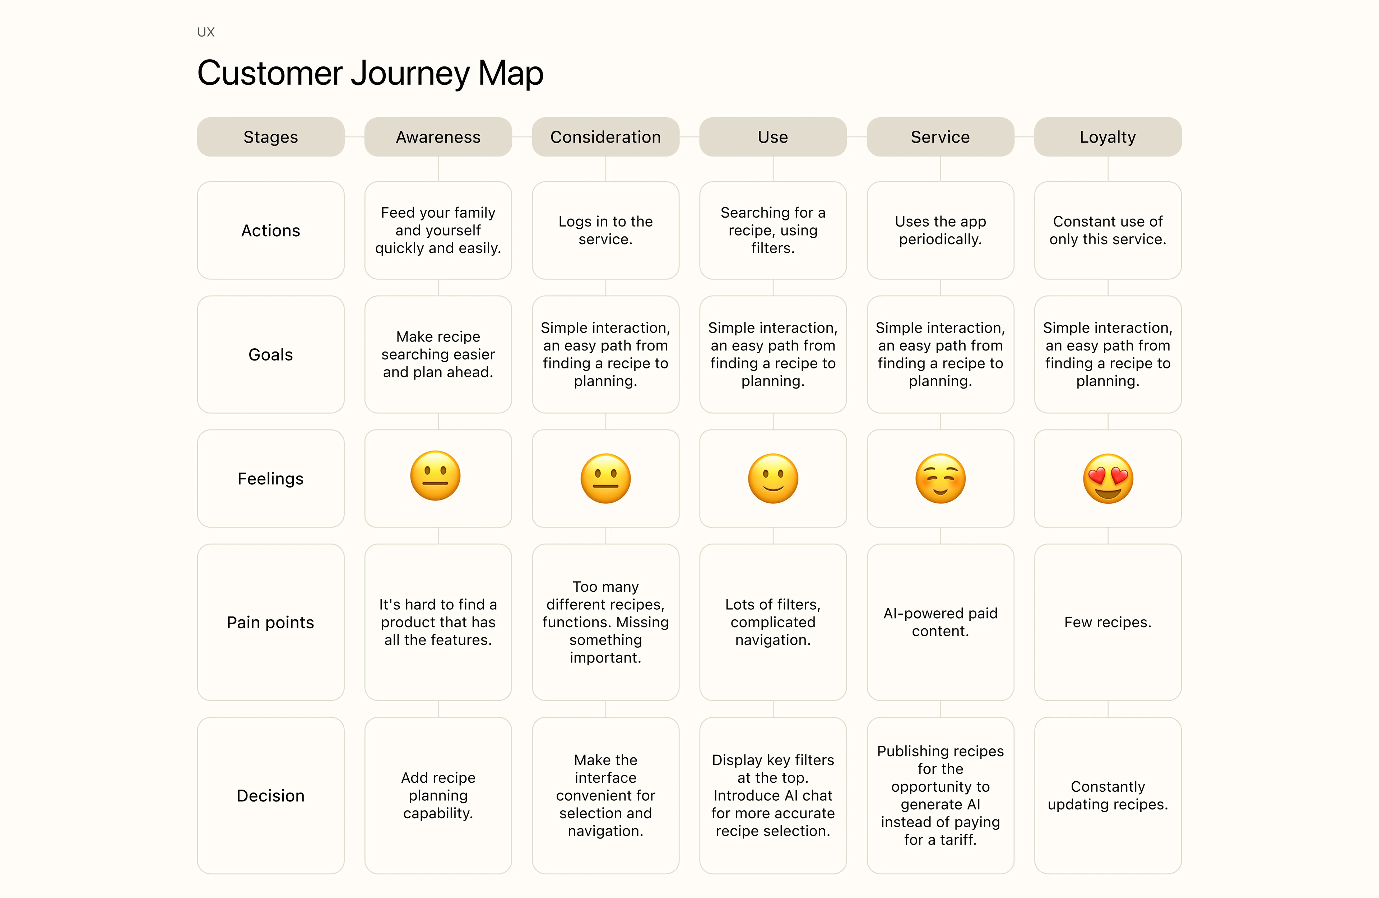
Task: Select the Awareness stage header
Action: coord(438,137)
